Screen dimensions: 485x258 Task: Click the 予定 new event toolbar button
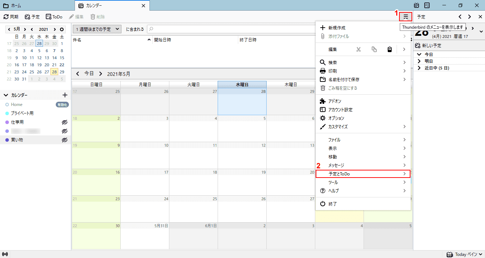[32, 17]
